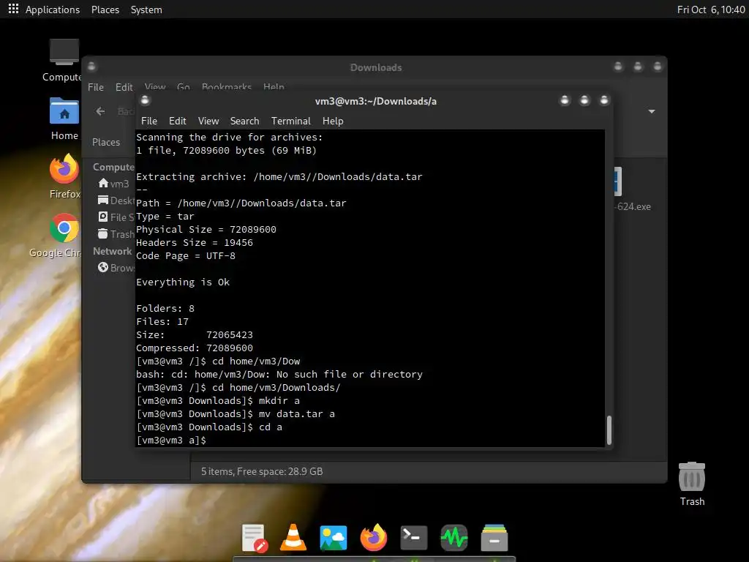Viewport: 749px width, 562px height.
Task: Click the Downloads window title bar
Action: pyautogui.click(x=375, y=67)
